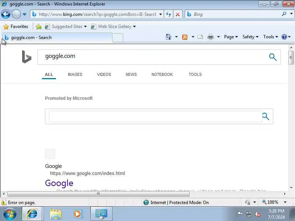
Task: Open the Tools menu
Action: 271,37
